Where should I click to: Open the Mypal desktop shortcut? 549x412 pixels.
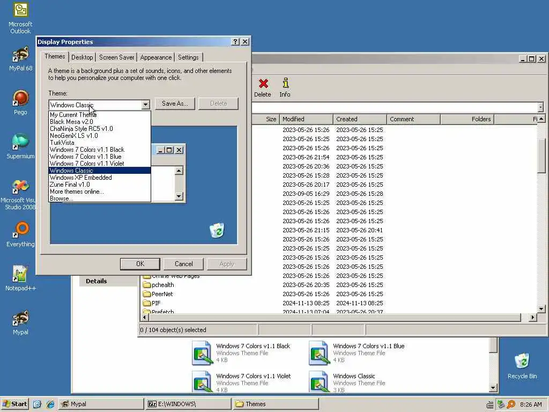(x=20, y=322)
